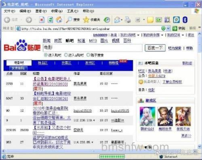This screenshot has height=160, width=202.
Task: Open the History toolbar icon
Action: 107,20
